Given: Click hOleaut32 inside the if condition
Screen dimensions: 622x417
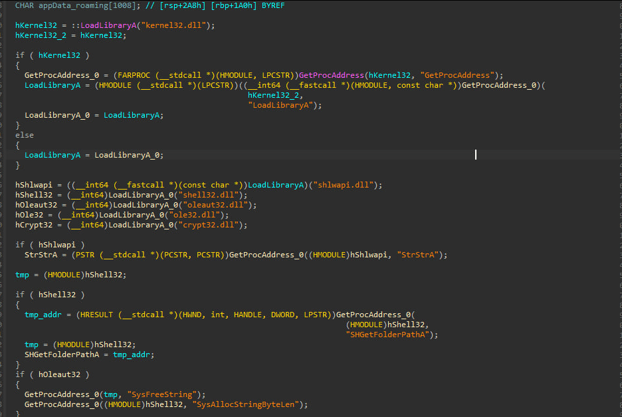Looking at the screenshot, I should pyautogui.click(x=59, y=374).
